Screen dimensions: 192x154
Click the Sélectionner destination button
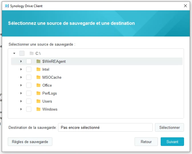pyautogui.click(x=169, y=128)
